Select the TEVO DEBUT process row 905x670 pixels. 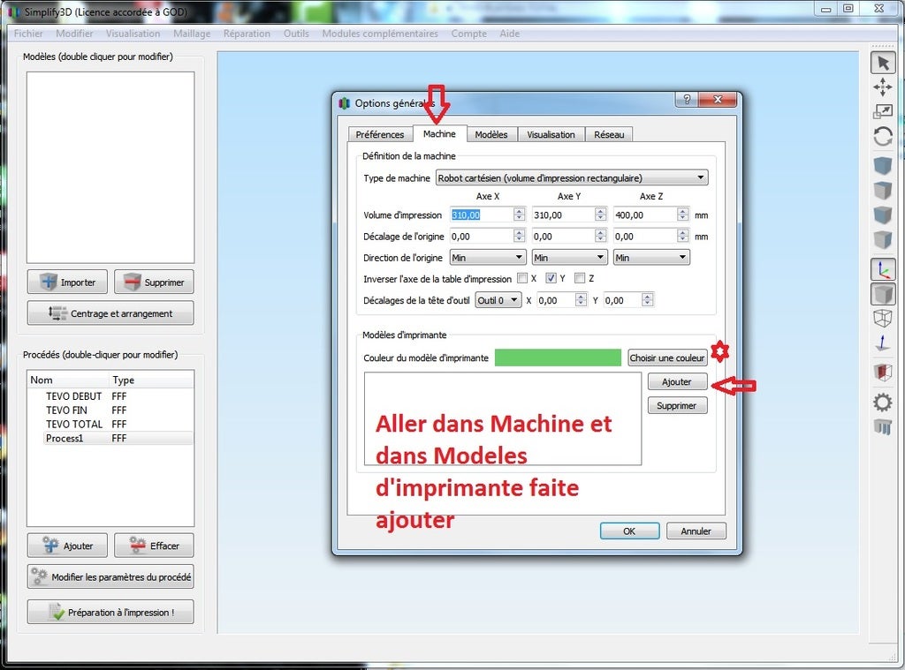point(110,396)
